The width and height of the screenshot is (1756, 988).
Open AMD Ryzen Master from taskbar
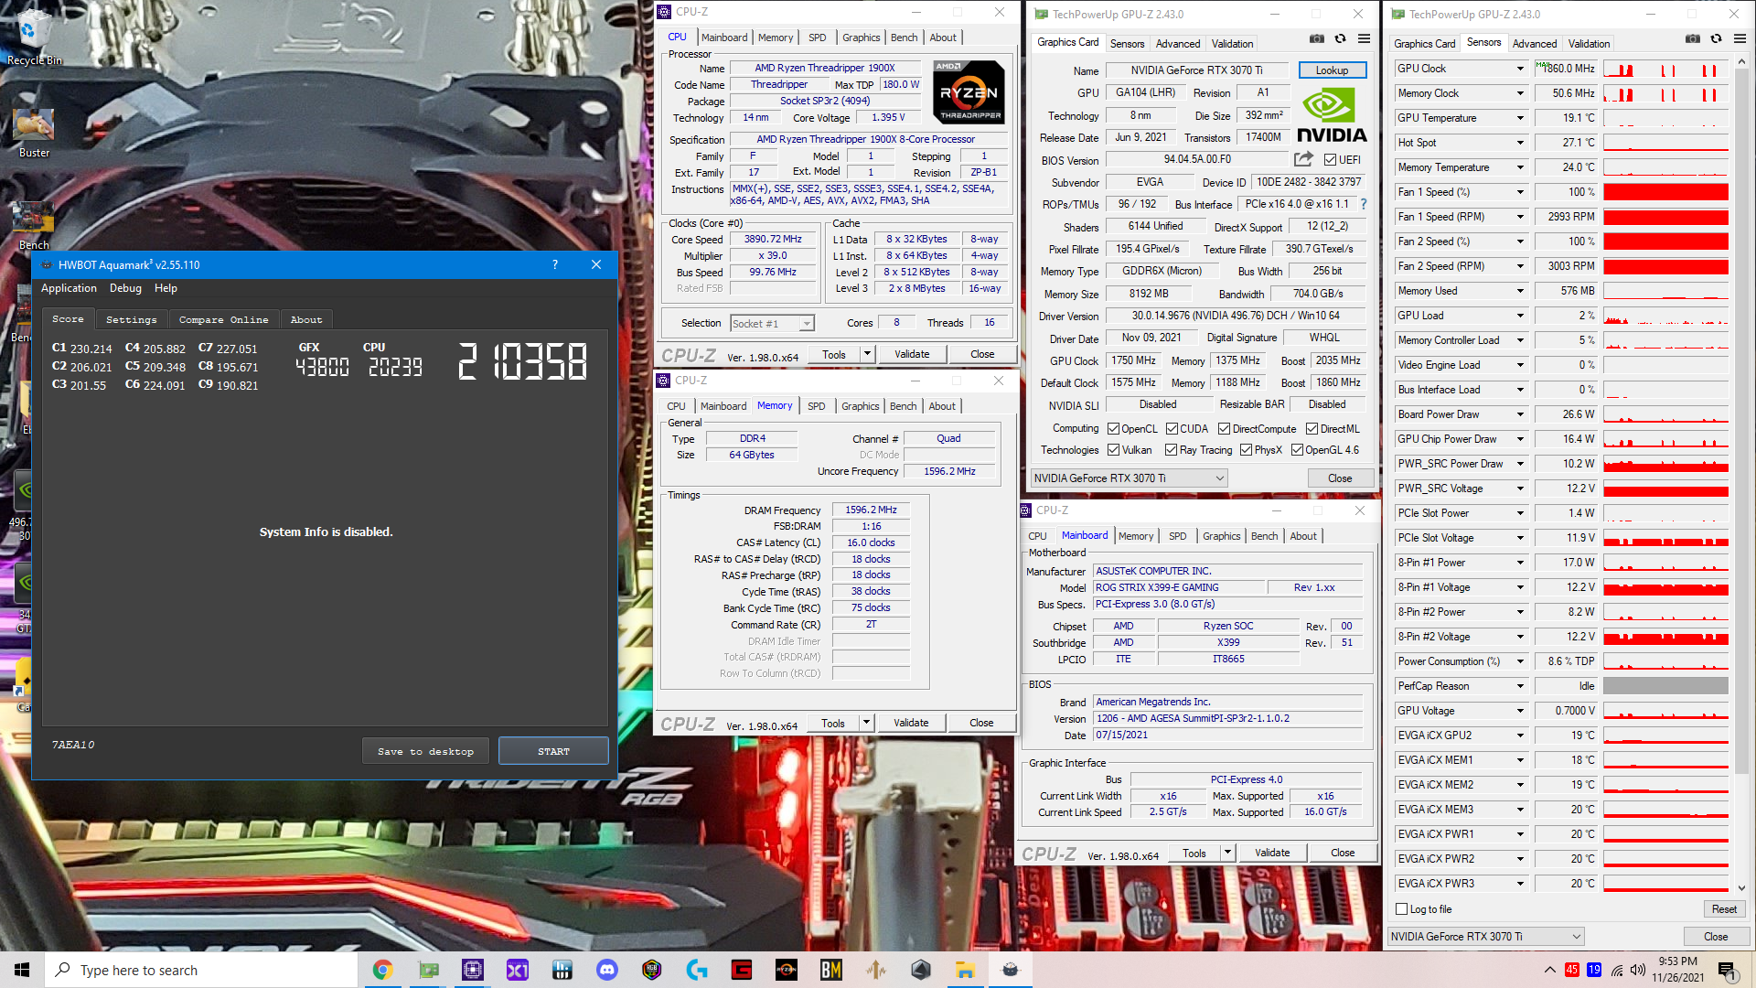[787, 970]
